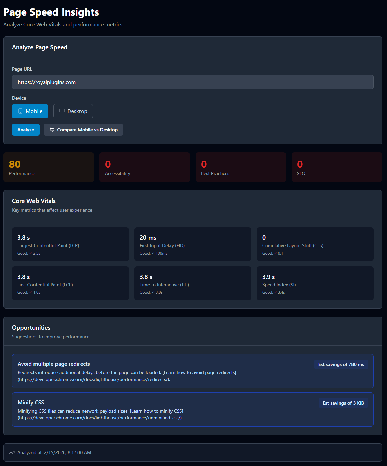Click the monitor icon on the Desktop button
This screenshot has width=387, height=466.
[62, 111]
